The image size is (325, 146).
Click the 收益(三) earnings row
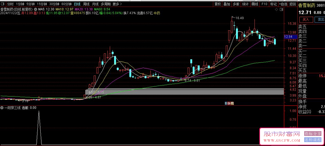(x=311, y=112)
